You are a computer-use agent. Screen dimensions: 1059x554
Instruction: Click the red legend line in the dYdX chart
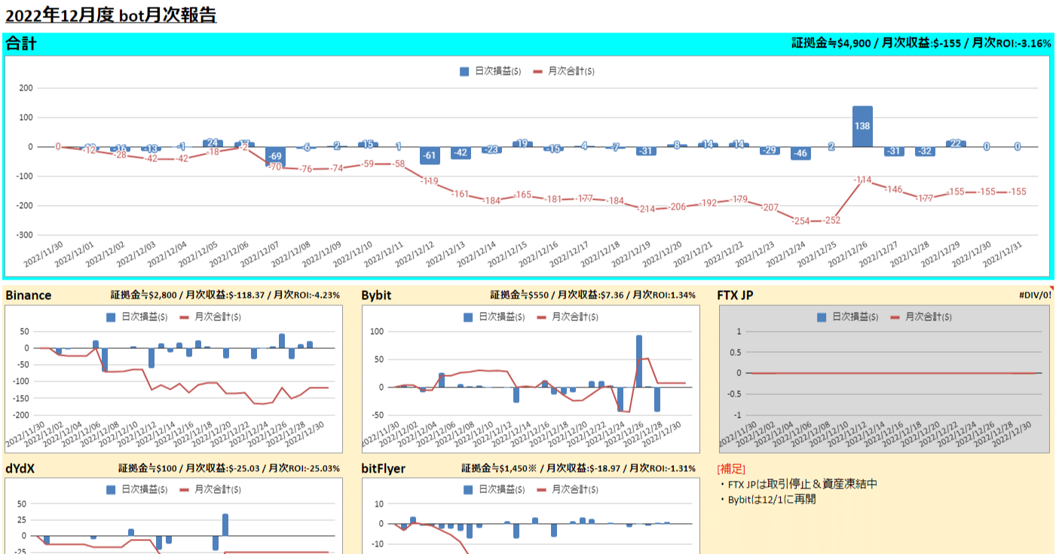click(x=185, y=490)
